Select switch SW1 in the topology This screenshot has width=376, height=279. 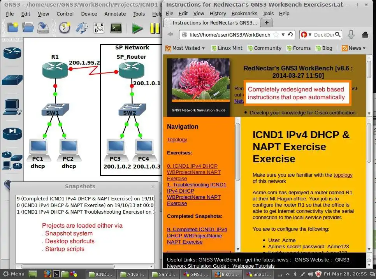coord(55,110)
